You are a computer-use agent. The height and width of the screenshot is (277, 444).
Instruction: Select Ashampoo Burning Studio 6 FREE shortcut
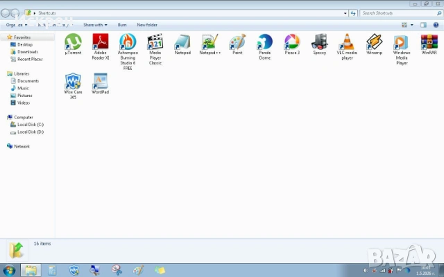(128, 52)
